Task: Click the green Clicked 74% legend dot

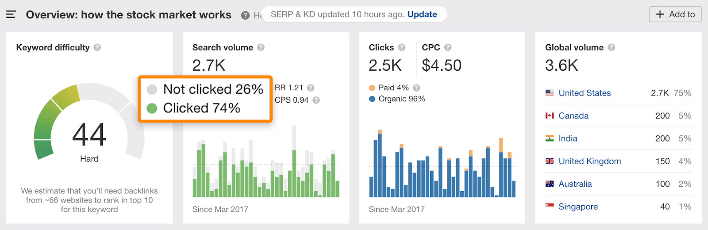Action: coord(152,108)
